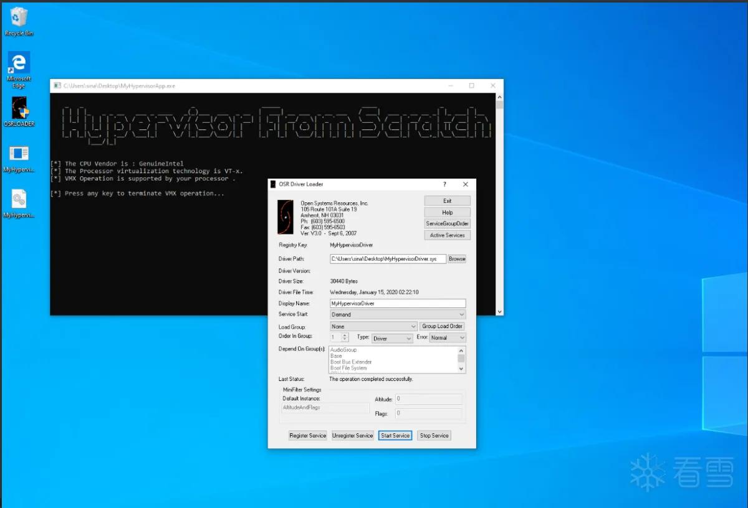The image size is (748, 508).
Task: Click the Unregister Service button
Action: pyautogui.click(x=352, y=436)
